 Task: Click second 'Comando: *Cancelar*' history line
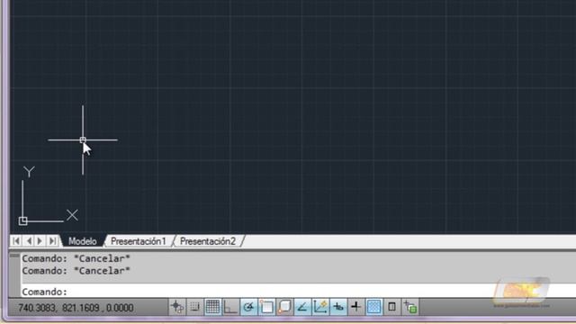(x=76, y=271)
